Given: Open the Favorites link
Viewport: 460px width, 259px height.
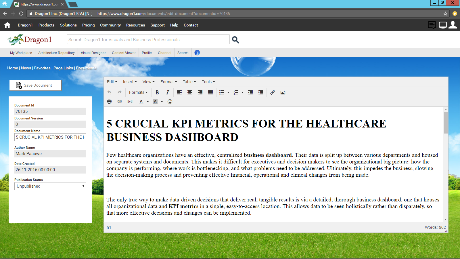Looking at the screenshot, I should (42, 68).
